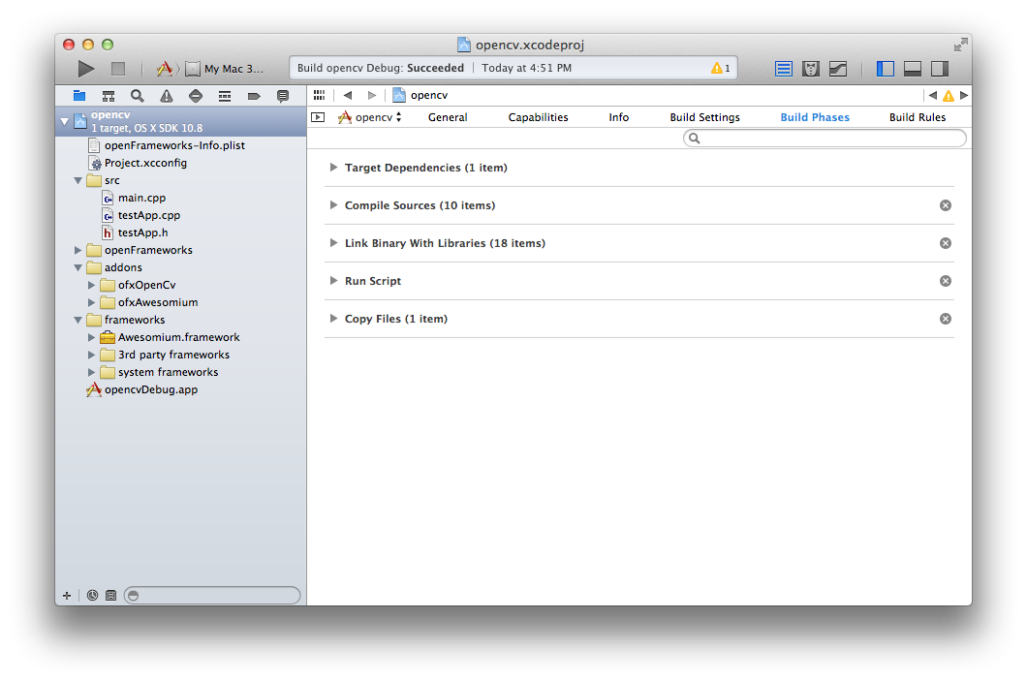
Task: Open the Symbol navigator
Action: pyautogui.click(x=109, y=96)
